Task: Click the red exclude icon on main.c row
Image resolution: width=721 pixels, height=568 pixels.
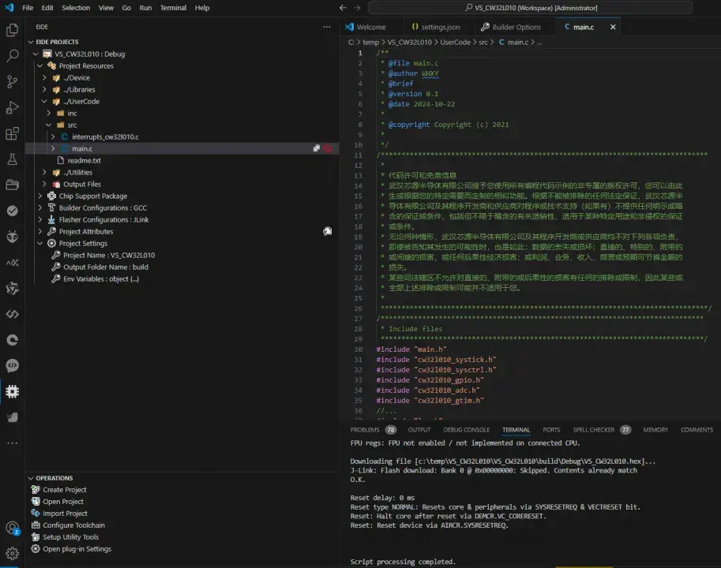Action: tap(328, 148)
